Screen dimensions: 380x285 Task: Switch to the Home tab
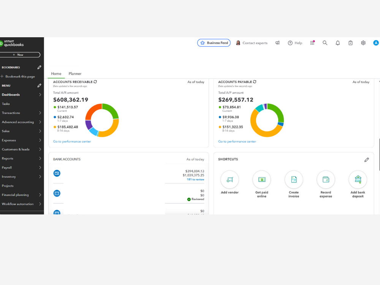(x=56, y=74)
